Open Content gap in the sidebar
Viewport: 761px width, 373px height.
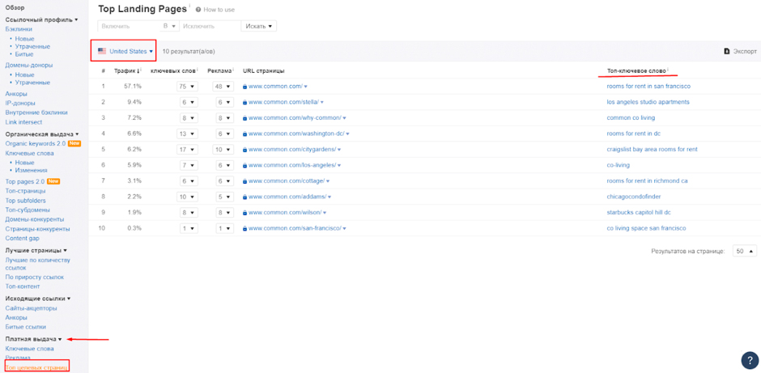coord(22,239)
